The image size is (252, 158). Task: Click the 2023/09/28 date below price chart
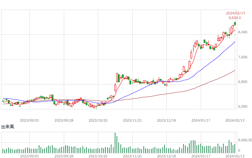(64, 120)
